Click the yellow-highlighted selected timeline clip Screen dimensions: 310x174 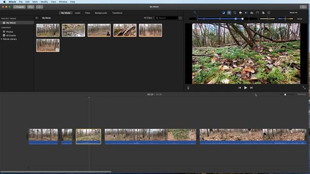(x=88, y=136)
